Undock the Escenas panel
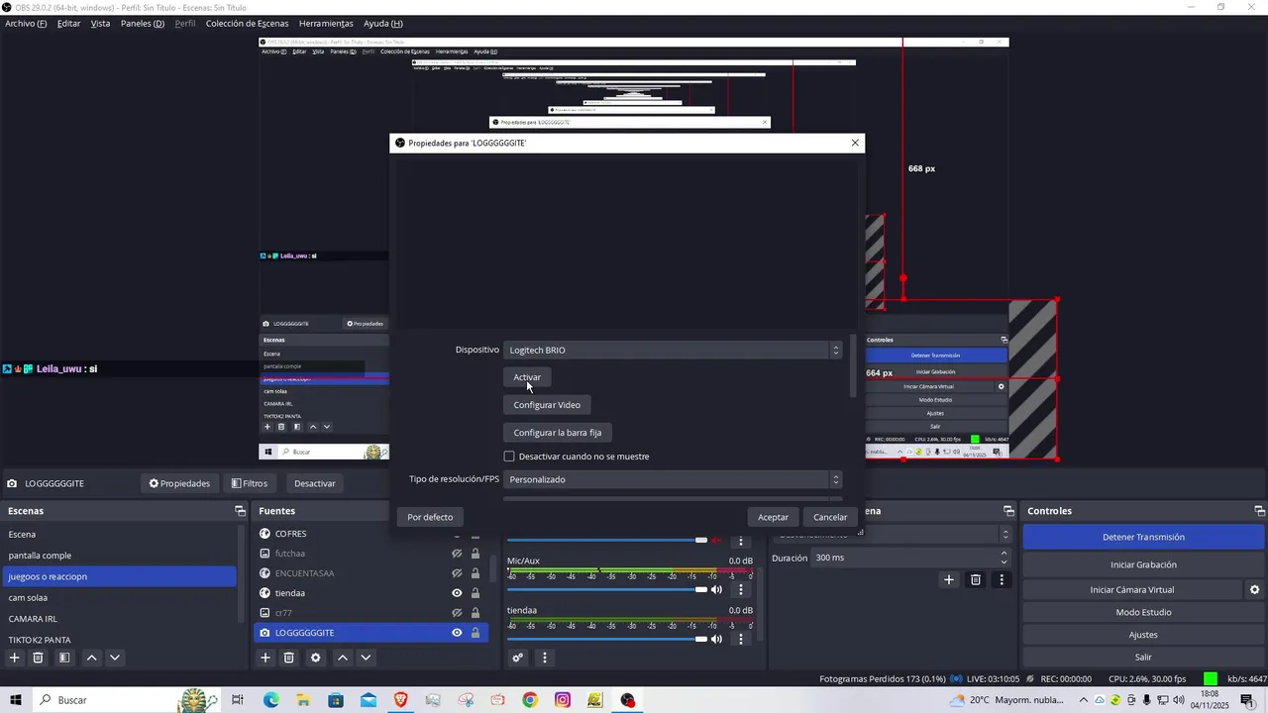Viewport: 1268px width, 713px height. (x=240, y=511)
